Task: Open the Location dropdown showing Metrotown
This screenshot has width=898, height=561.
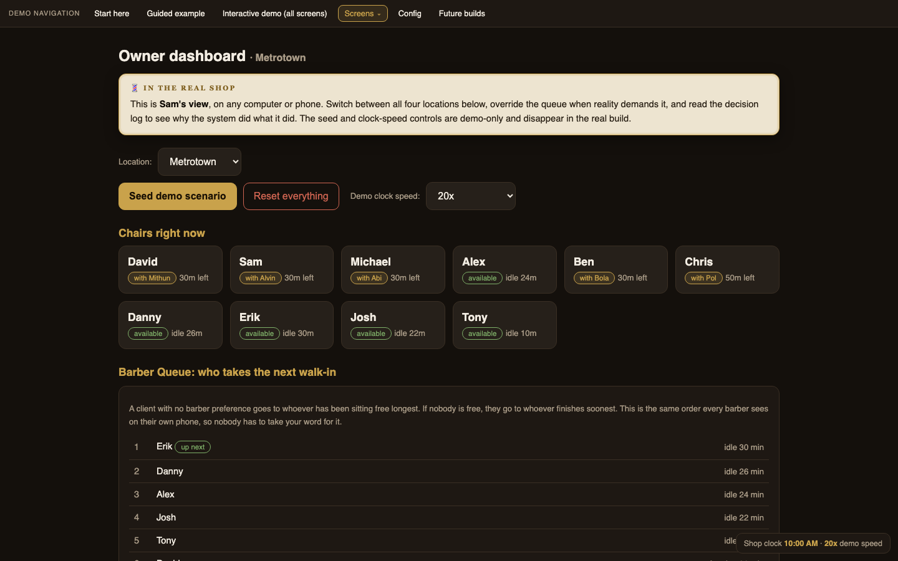Action: click(x=200, y=161)
